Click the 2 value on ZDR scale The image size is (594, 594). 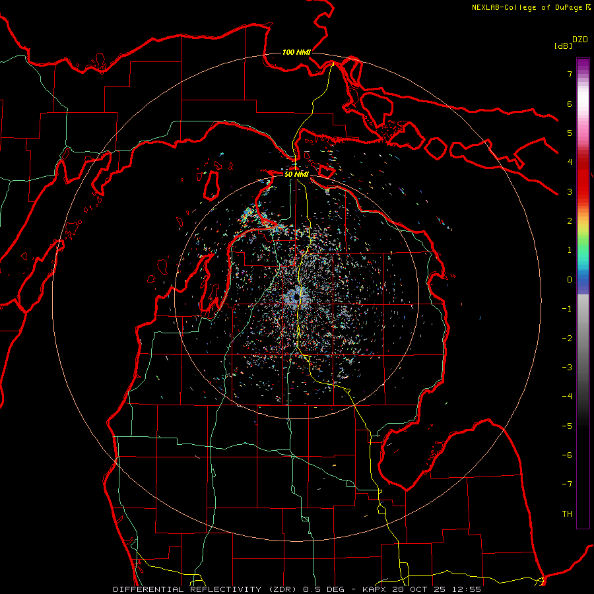(x=570, y=221)
